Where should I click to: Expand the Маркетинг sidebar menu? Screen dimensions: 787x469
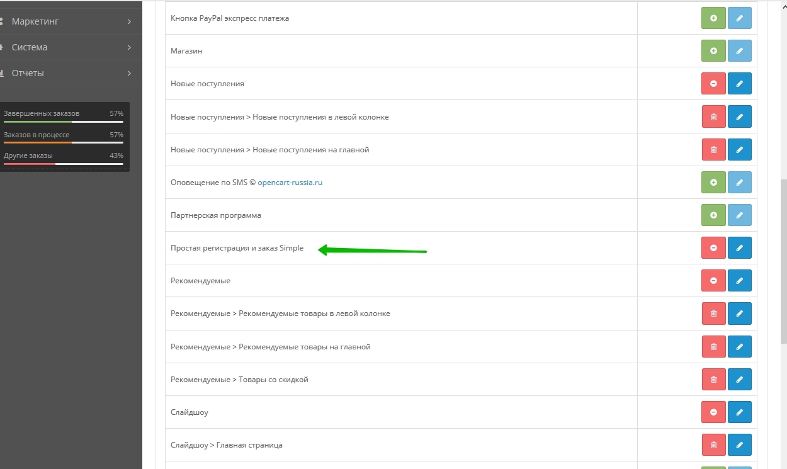pos(71,21)
